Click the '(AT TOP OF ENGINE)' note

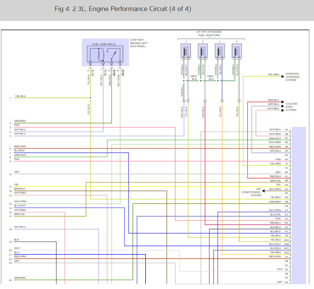pyautogui.click(x=209, y=32)
